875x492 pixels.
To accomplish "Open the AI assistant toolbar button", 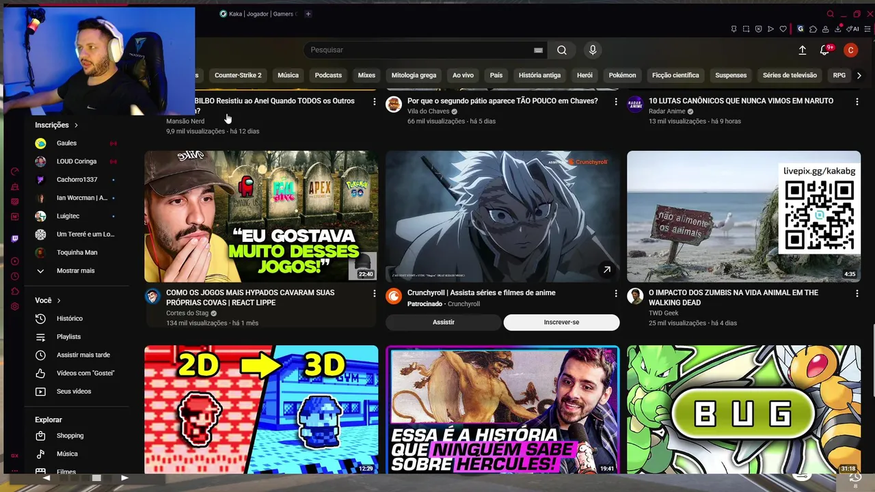I will pyautogui.click(x=852, y=29).
